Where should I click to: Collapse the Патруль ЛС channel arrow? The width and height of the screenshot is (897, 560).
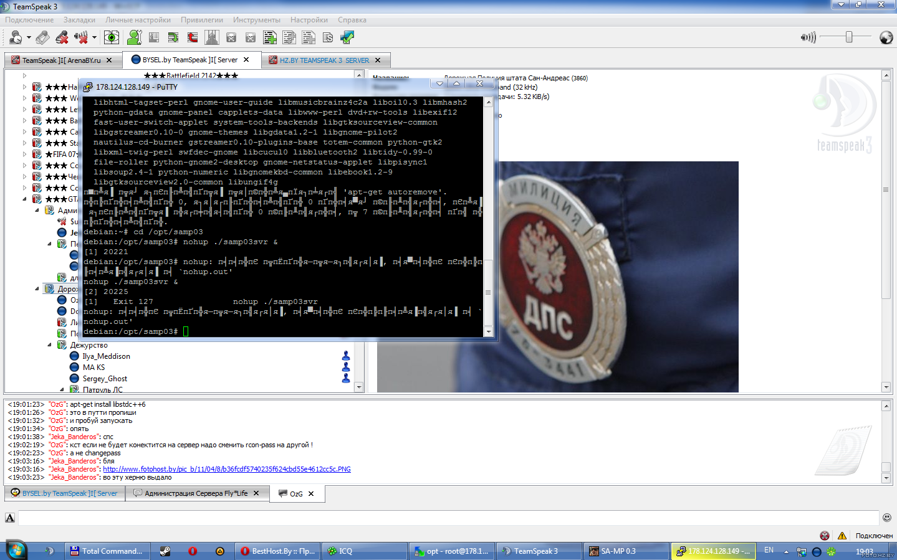[62, 389]
